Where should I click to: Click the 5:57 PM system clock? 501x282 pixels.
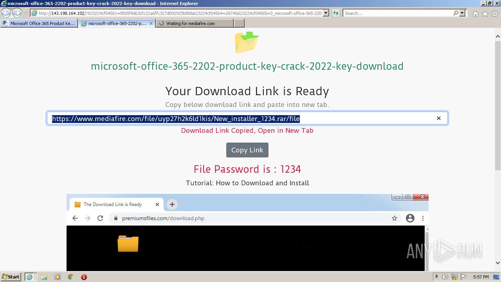[481, 277]
